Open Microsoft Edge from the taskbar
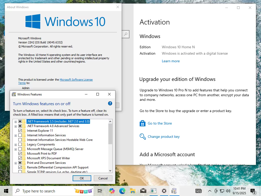 pos(122,191)
